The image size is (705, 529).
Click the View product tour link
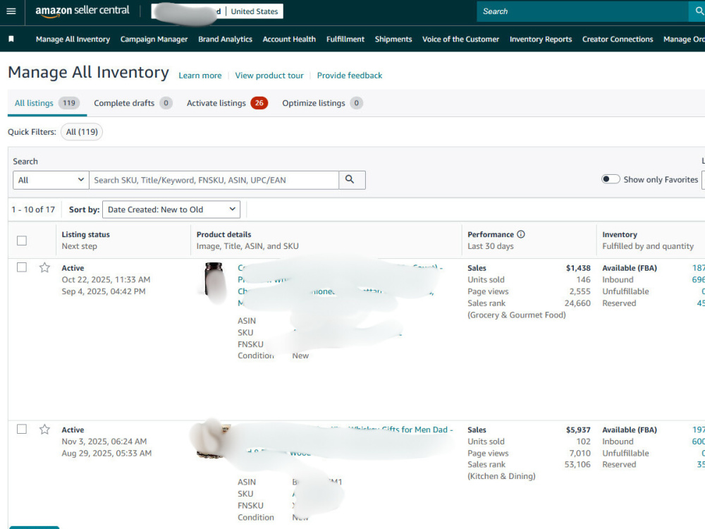click(269, 75)
